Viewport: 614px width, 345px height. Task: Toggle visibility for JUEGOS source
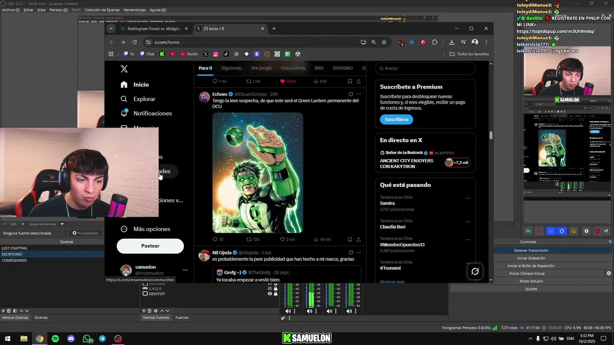[270, 288]
